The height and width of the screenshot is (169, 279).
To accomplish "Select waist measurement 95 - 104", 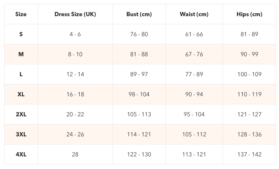I will point(194,114).
